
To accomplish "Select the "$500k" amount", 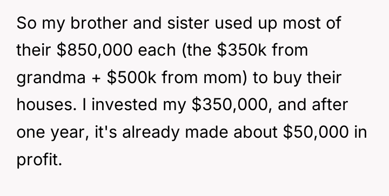I will pos(131,78).
